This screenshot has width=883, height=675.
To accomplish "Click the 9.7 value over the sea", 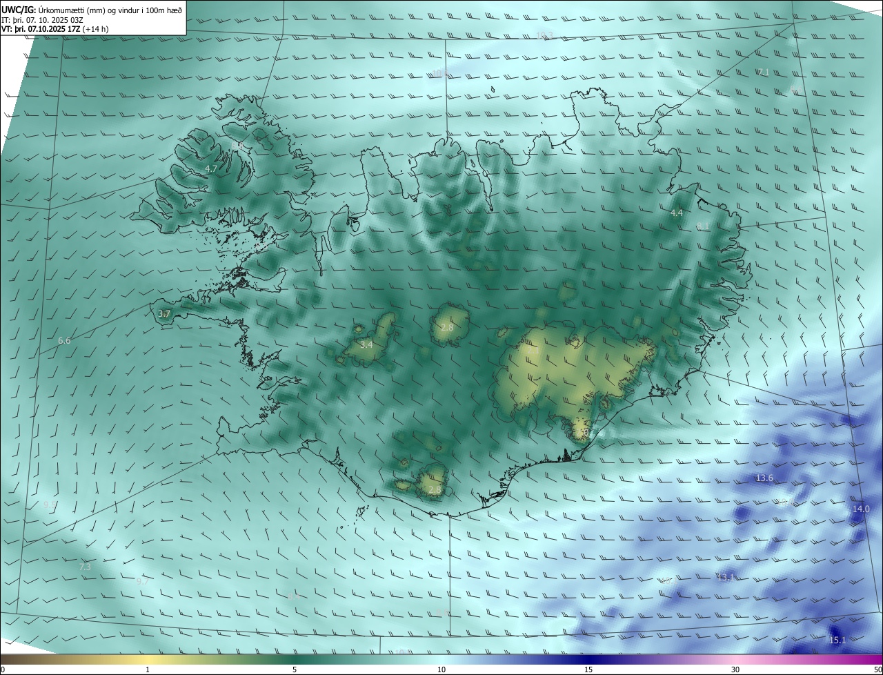I will click(x=142, y=581).
